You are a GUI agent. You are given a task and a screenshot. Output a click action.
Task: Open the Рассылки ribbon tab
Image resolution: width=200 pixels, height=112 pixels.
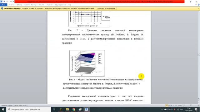point(50,5)
